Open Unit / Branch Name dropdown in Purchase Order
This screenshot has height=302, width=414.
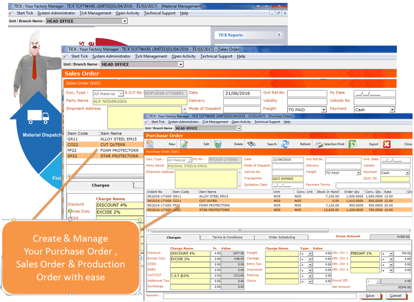(239, 128)
